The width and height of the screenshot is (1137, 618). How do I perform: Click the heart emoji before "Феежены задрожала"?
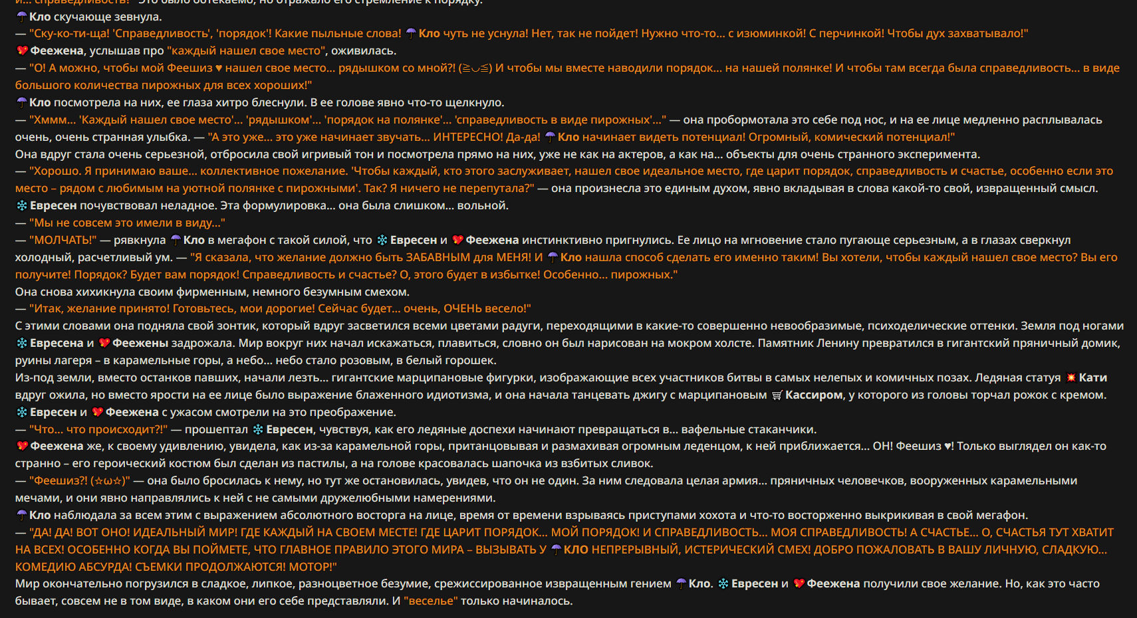(x=104, y=343)
